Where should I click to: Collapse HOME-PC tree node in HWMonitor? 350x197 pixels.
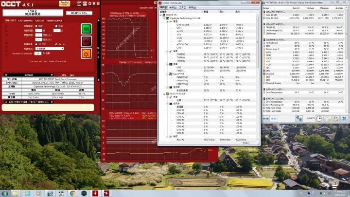click(161, 15)
